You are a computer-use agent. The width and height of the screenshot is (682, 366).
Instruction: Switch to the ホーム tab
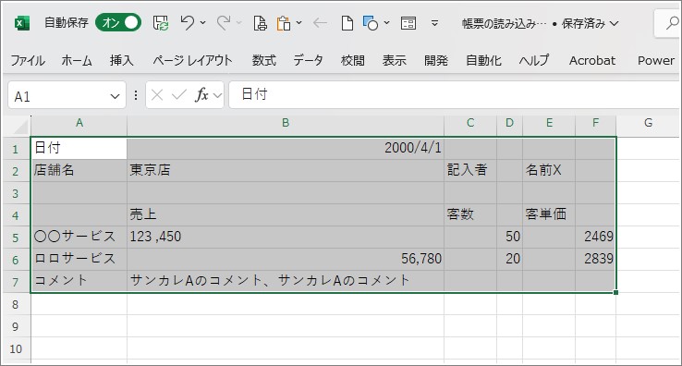click(x=77, y=60)
